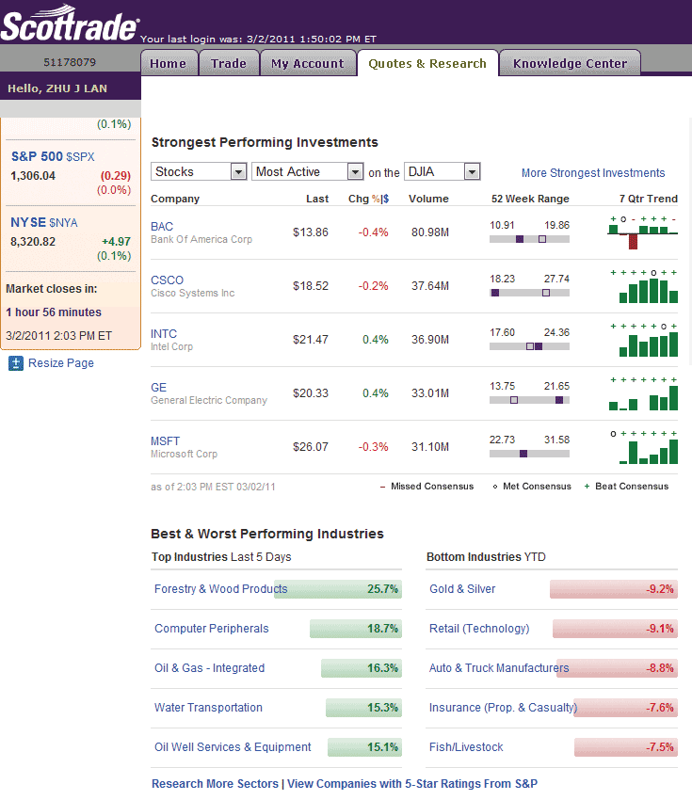Image resolution: width=692 pixels, height=800 pixels.
Task: Click the 52 Week Range column header
Action: [x=530, y=199]
